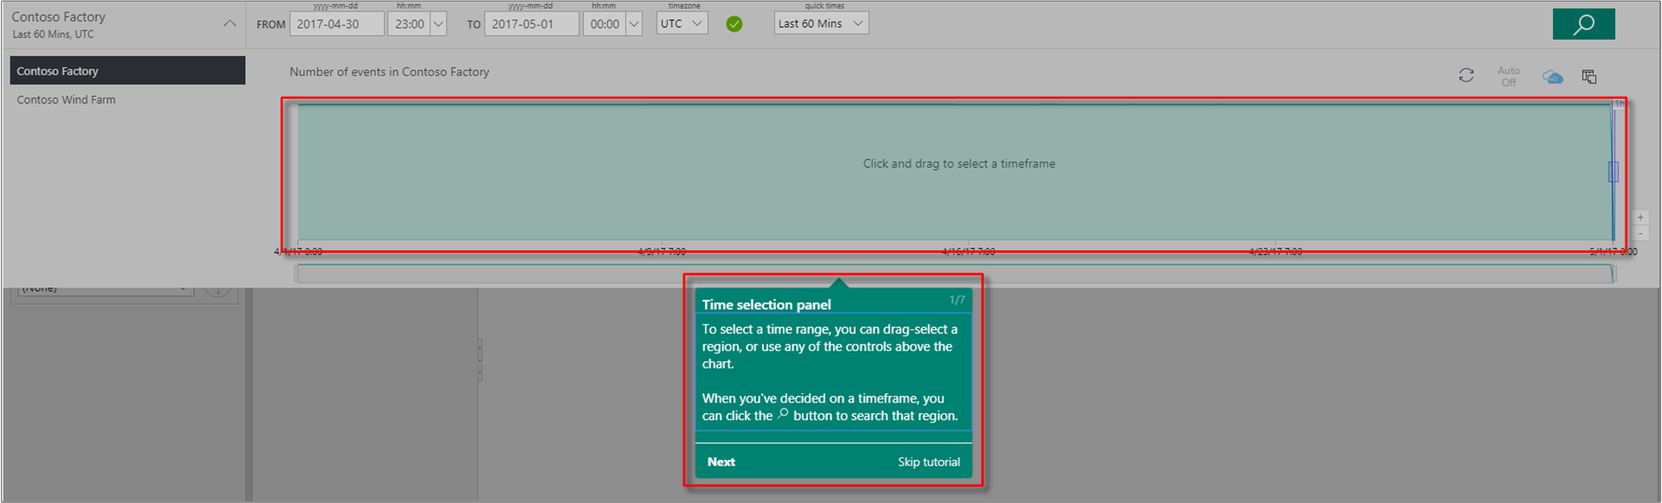Click the availability chart area
This screenshot has height=503, width=1662.
[954, 172]
